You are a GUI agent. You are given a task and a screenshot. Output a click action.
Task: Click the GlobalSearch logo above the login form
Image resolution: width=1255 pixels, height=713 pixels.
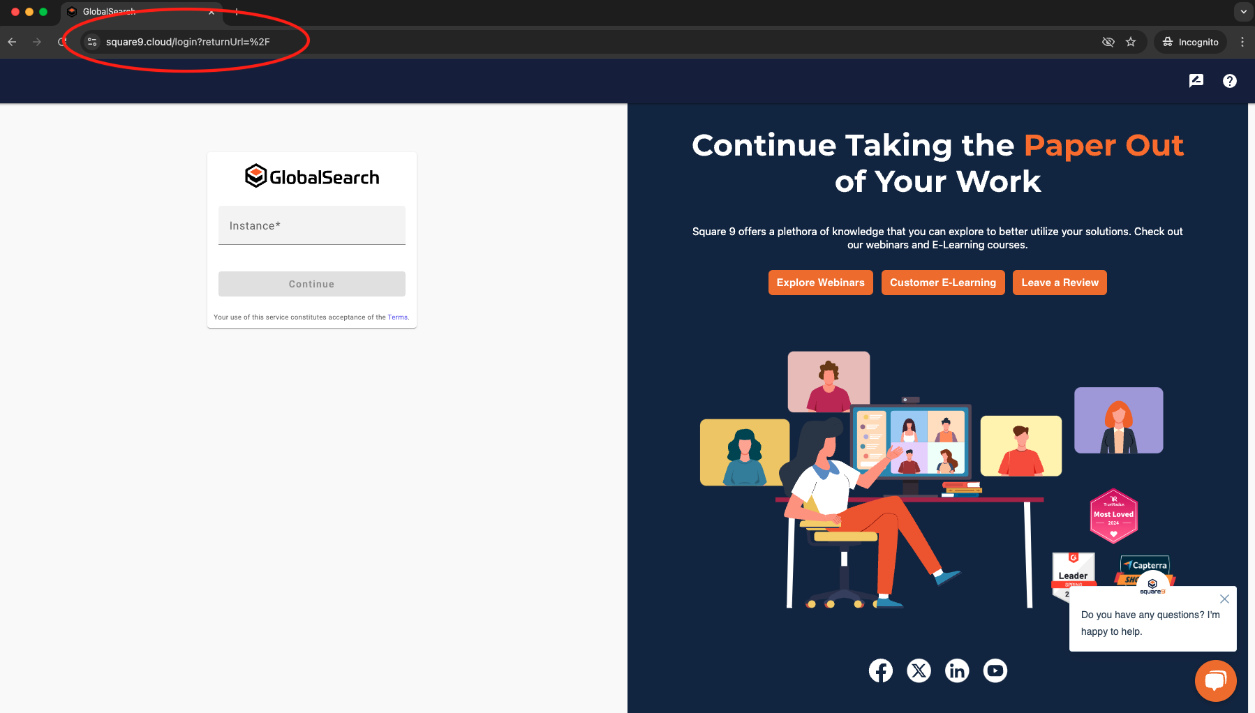(311, 175)
